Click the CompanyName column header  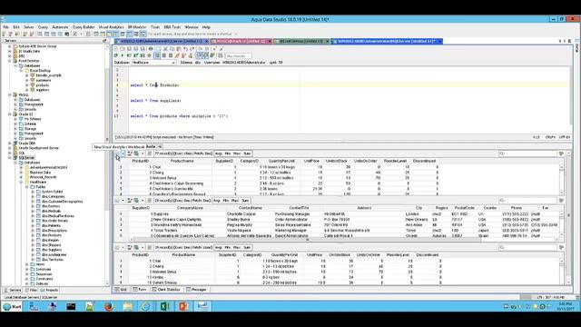click(190, 208)
